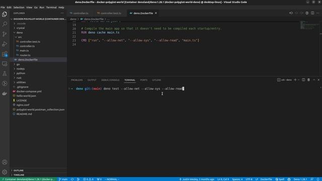This screenshot has height=181, width=322.
Task: Click the split editor icon
Action: tap(312, 13)
